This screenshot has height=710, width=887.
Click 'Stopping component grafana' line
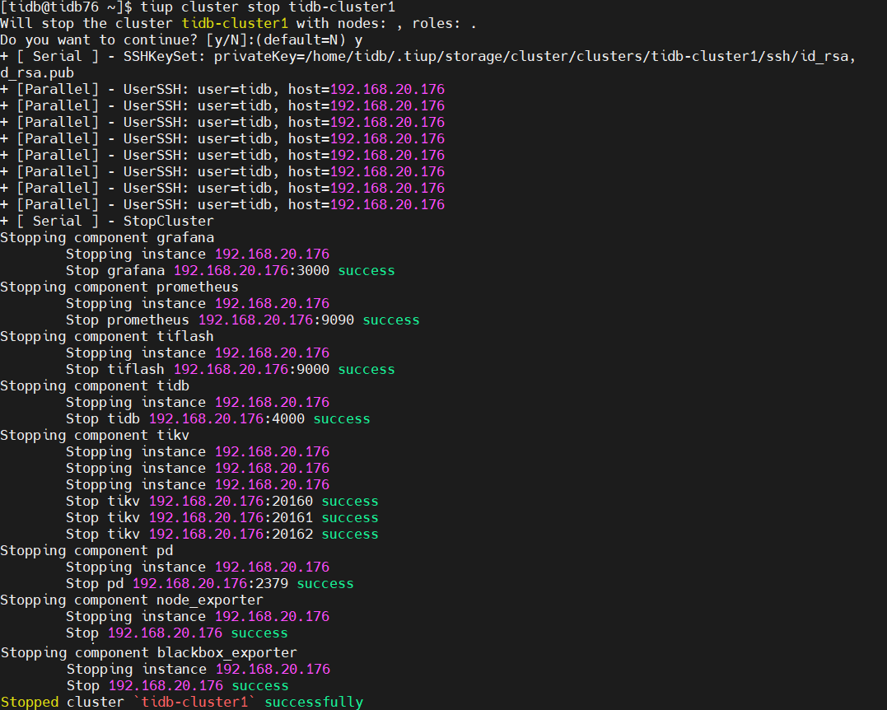click(107, 237)
